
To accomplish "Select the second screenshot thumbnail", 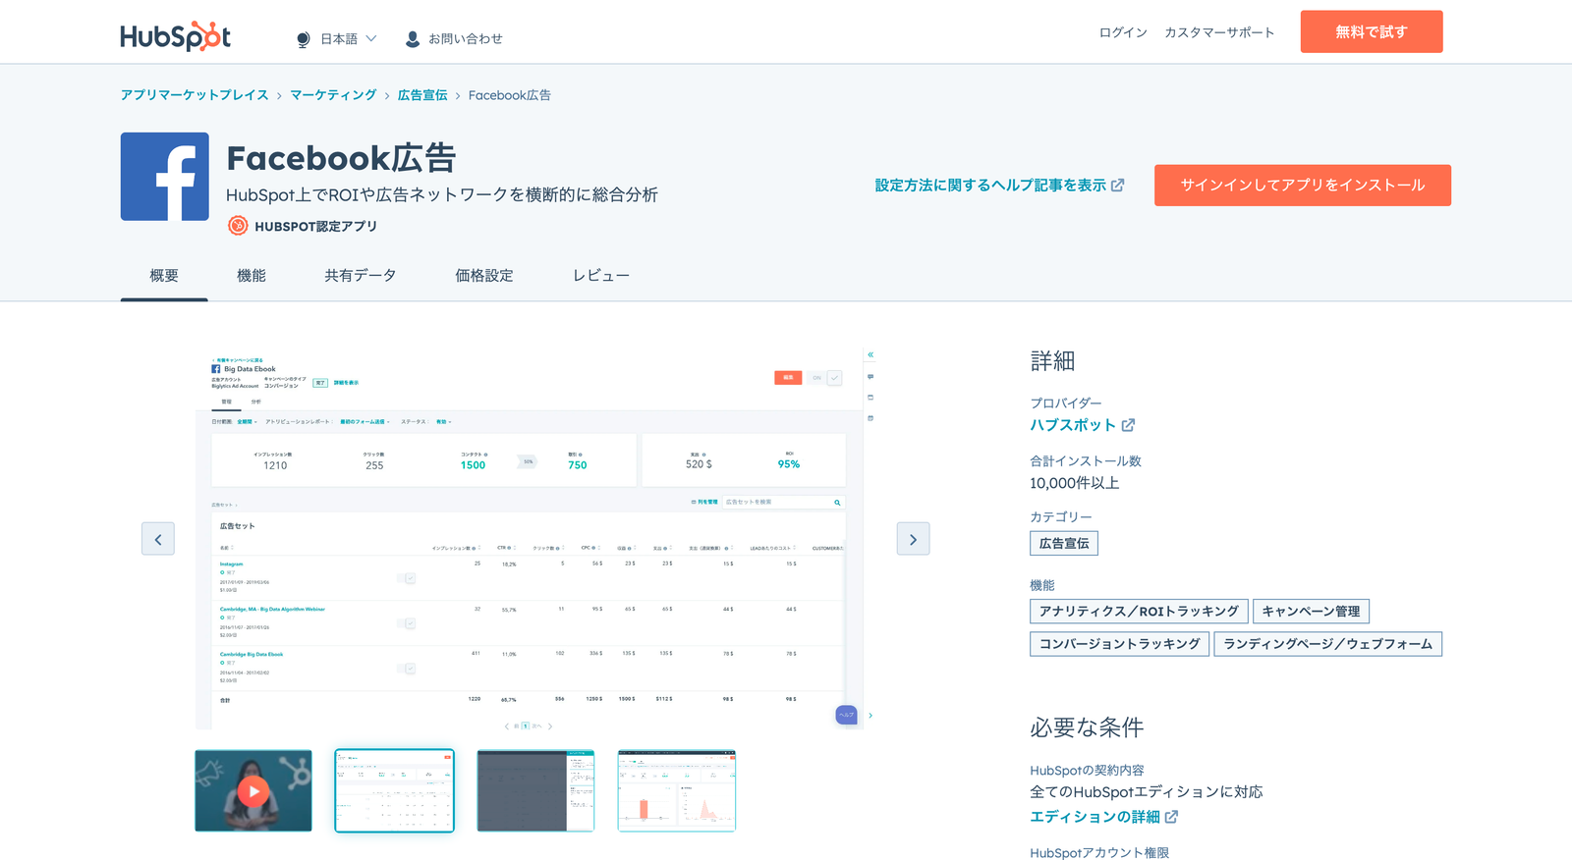I will pyautogui.click(x=394, y=790).
